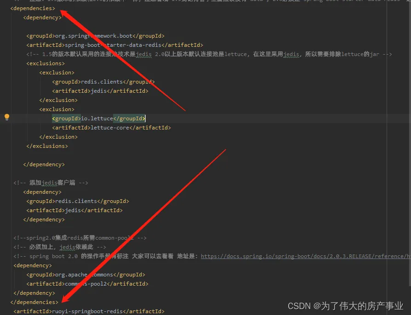
Task: Select the org.apache.commons groupId line
Action: pyautogui.click(x=86, y=275)
